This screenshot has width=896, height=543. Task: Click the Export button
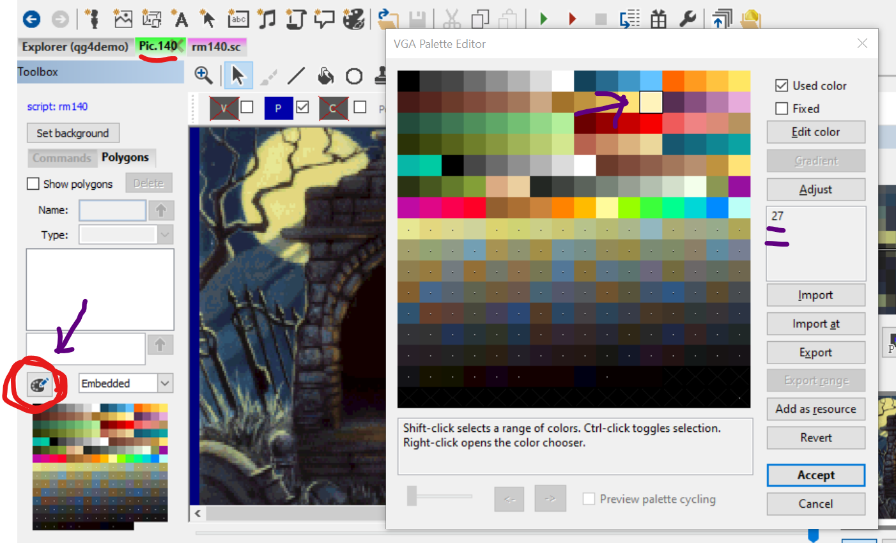click(x=816, y=353)
